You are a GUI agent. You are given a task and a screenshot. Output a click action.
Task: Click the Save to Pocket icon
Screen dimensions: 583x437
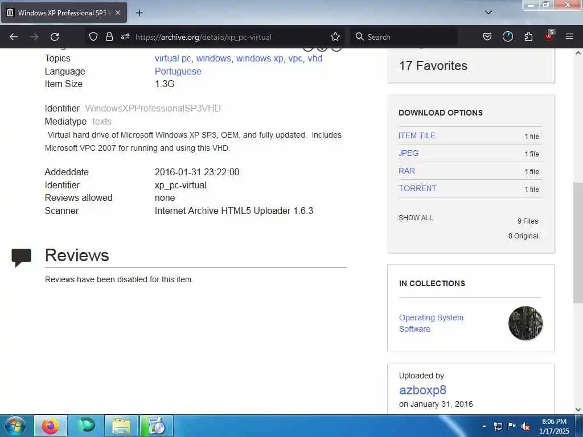pyautogui.click(x=487, y=37)
